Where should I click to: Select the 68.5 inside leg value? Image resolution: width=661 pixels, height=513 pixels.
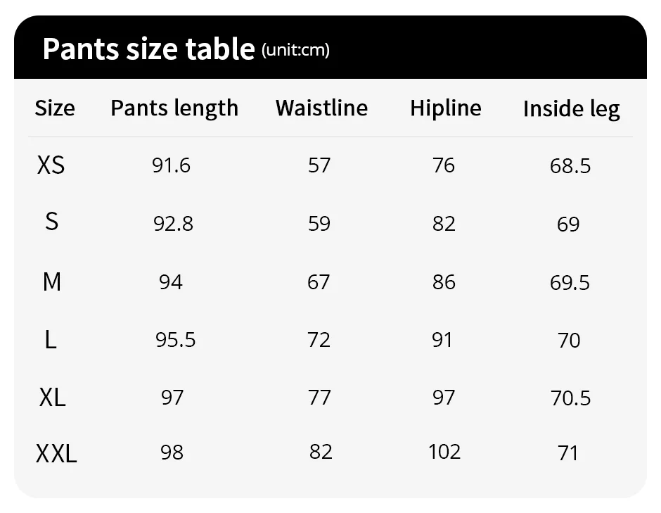pos(570,166)
